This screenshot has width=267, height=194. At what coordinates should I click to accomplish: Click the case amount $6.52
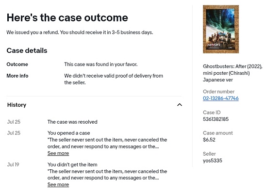209,140
